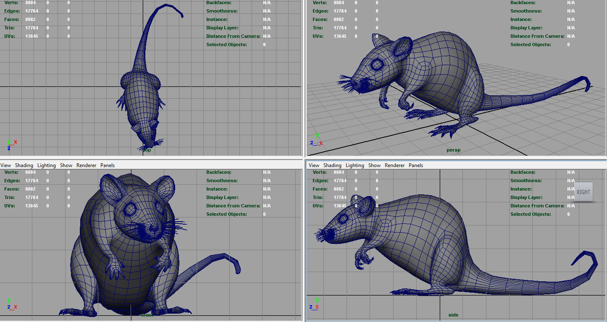Click the RIGHT view button

[583, 192]
